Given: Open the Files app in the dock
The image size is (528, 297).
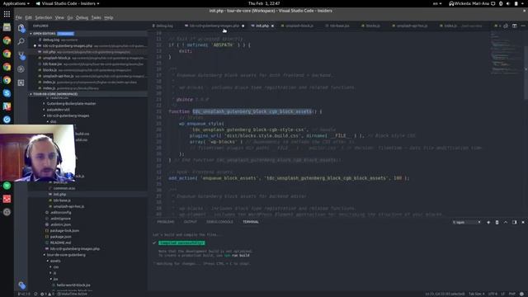Looking at the screenshot, I should click(7, 27).
